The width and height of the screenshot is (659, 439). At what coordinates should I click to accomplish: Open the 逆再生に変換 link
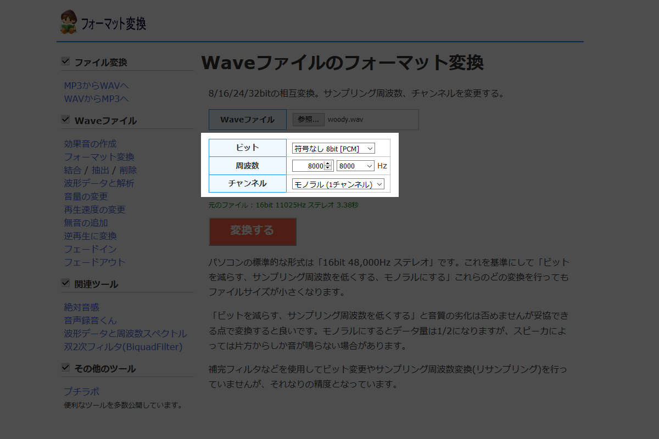coord(90,236)
